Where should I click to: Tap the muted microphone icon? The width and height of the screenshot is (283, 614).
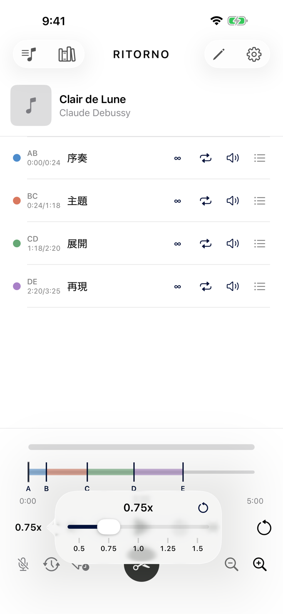(x=23, y=564)
